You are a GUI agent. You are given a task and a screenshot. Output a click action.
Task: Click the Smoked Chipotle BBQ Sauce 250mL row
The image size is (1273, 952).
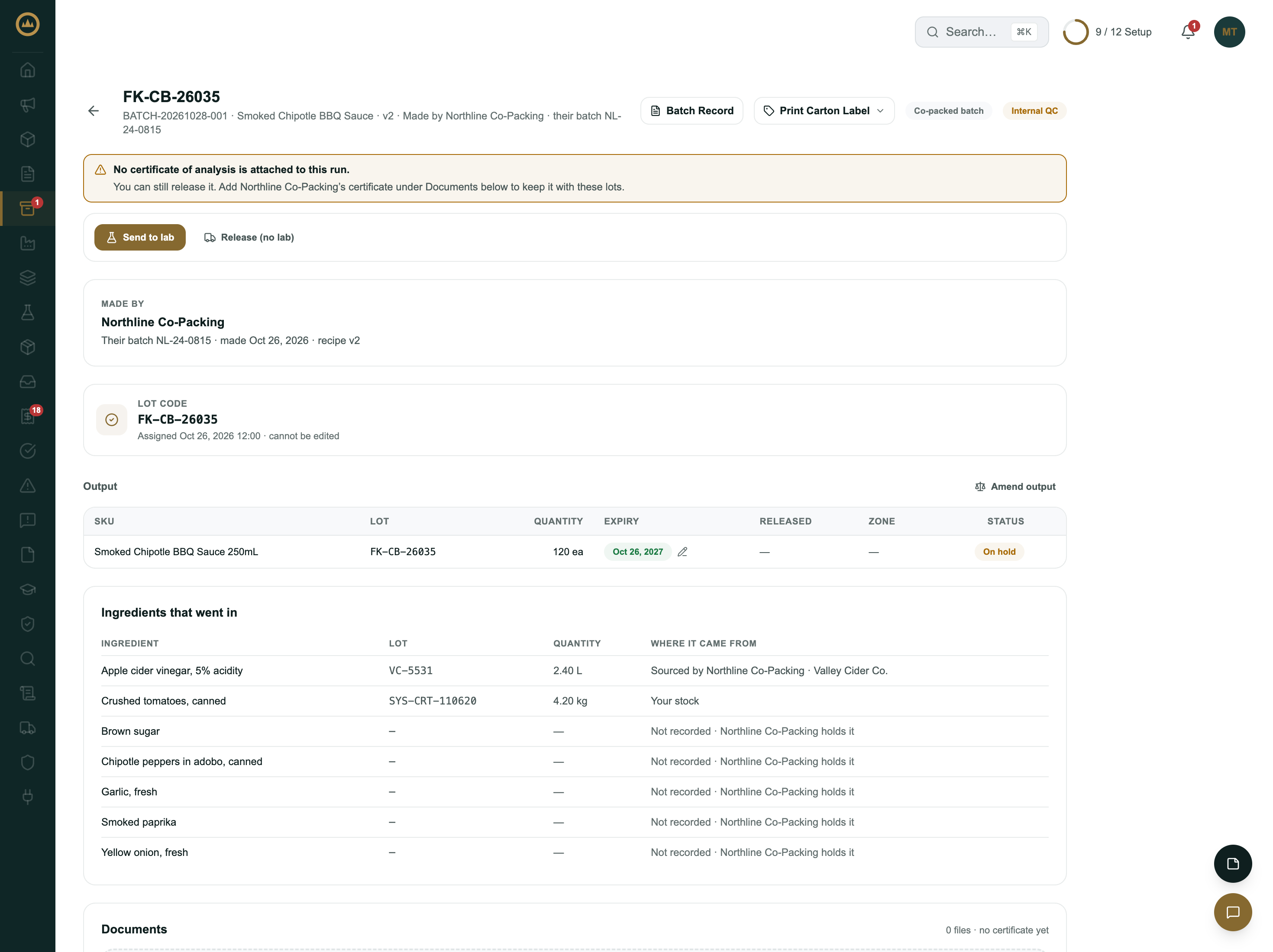coord(574,552)
